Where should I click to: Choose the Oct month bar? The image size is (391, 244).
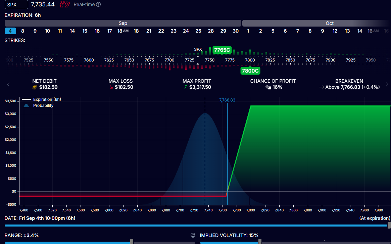pos(316,23)
